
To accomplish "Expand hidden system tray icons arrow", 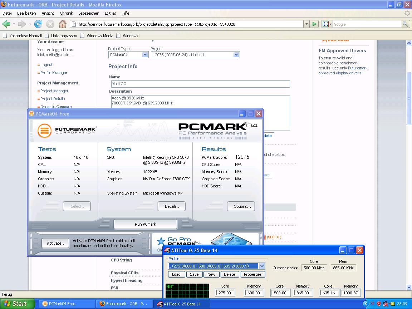I will (x=366, y=304).
